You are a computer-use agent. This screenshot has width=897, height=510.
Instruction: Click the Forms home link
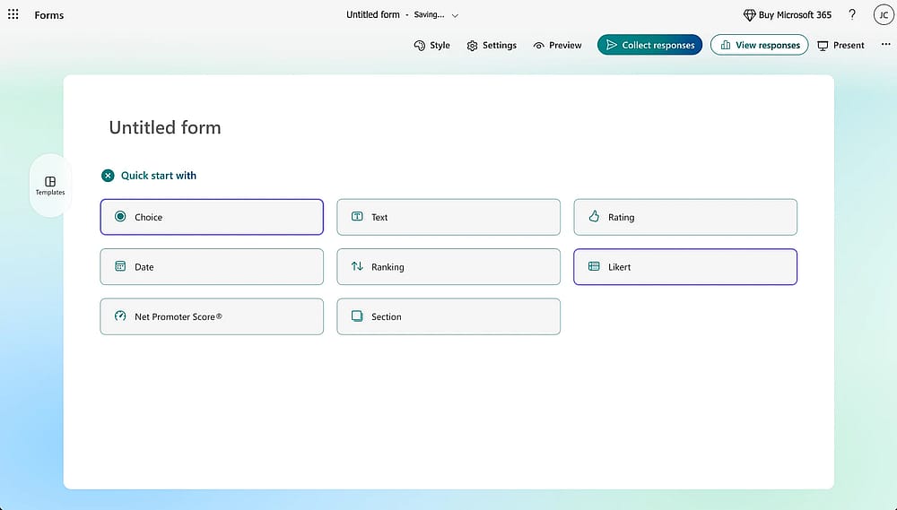[x=49, y=15]
